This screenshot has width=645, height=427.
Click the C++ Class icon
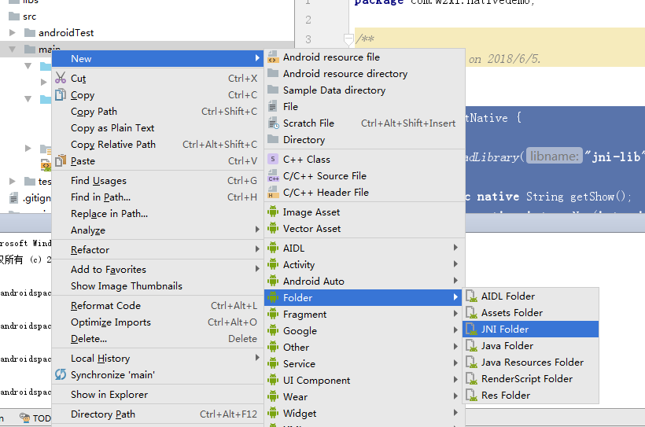click(x=273, y=159)
